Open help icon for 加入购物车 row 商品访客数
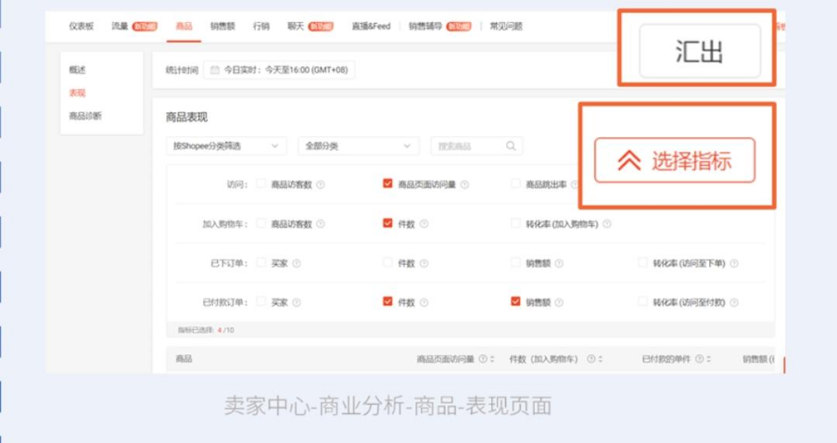The width and height of the screenshot is (837, 443). click(321, 224)
